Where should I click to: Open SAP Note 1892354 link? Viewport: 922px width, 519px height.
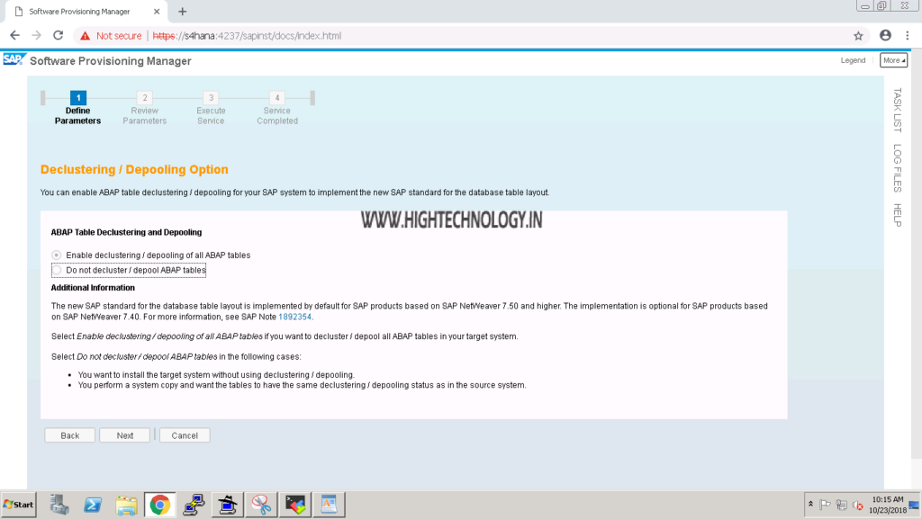tap(294, 317)
